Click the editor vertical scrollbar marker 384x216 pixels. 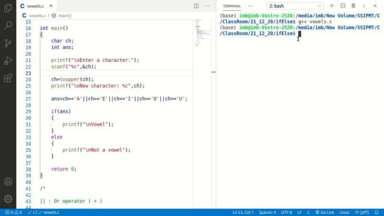tap(214, 72)
